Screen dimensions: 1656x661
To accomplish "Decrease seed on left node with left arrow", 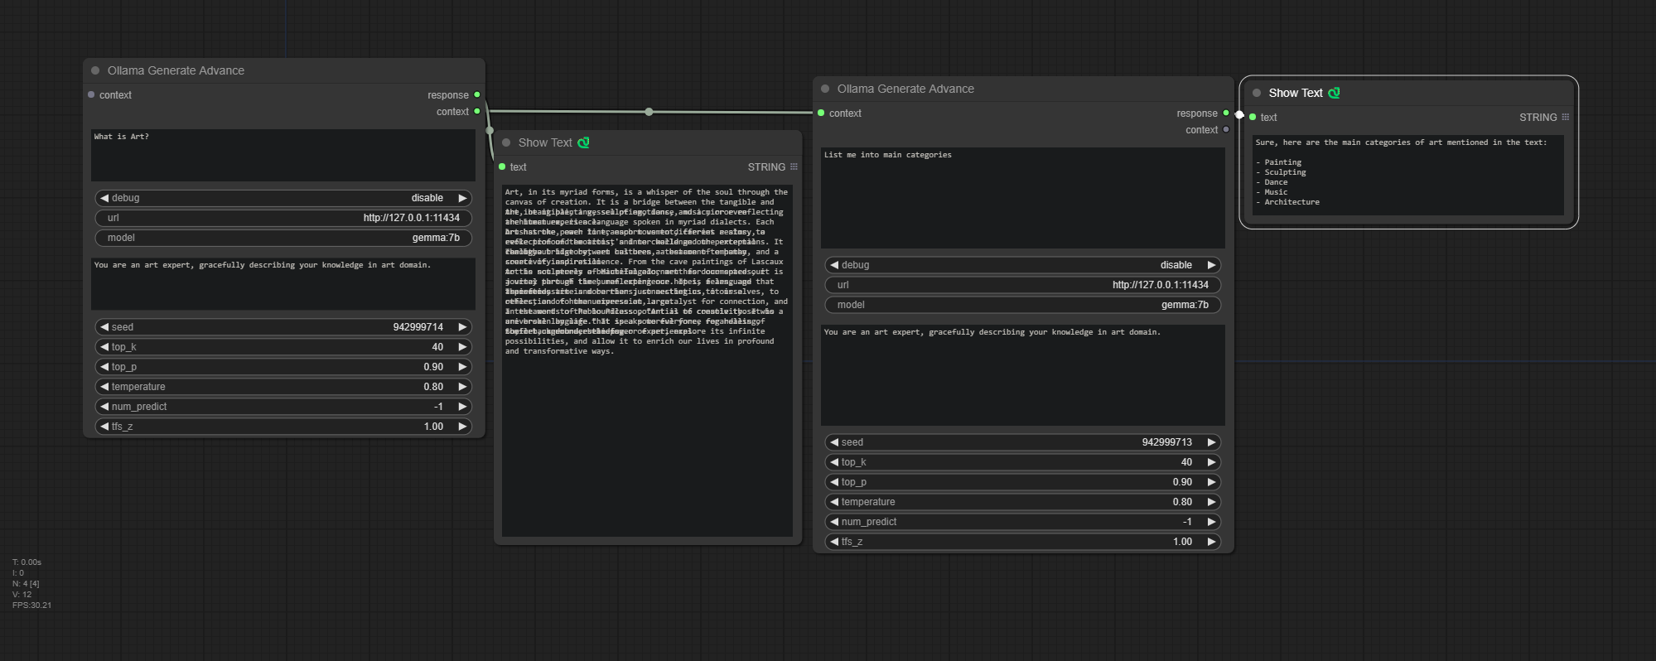I will click(x=104, y=327).
